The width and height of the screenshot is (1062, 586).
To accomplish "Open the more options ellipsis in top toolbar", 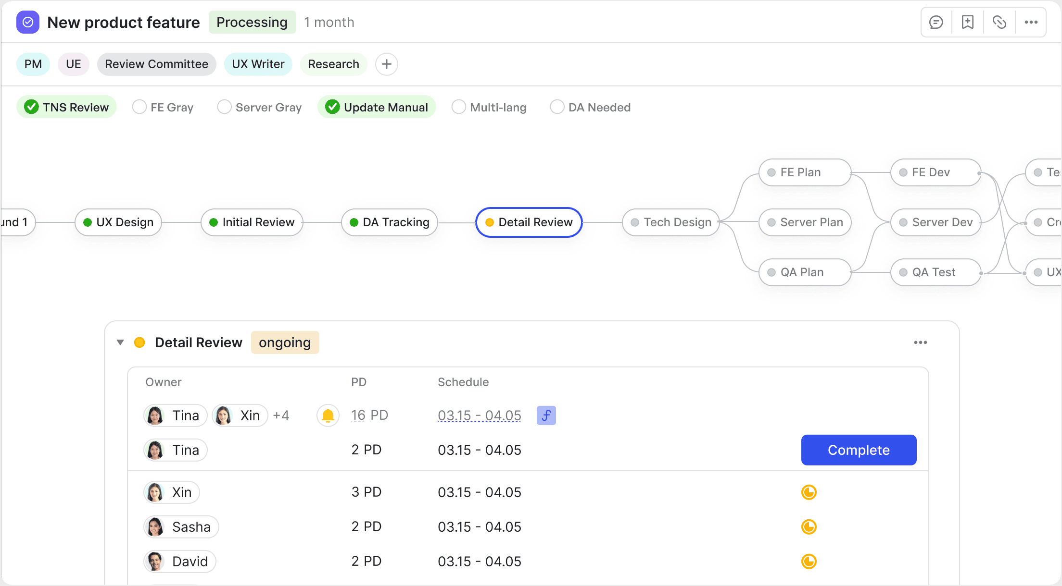I will [1031, 22].
